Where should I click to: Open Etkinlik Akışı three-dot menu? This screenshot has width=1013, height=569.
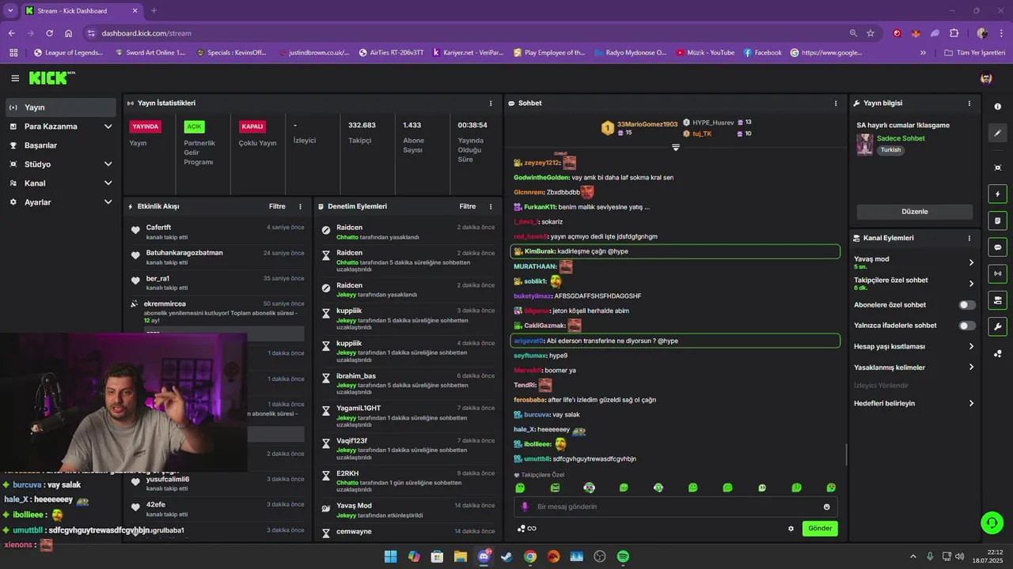300,206
